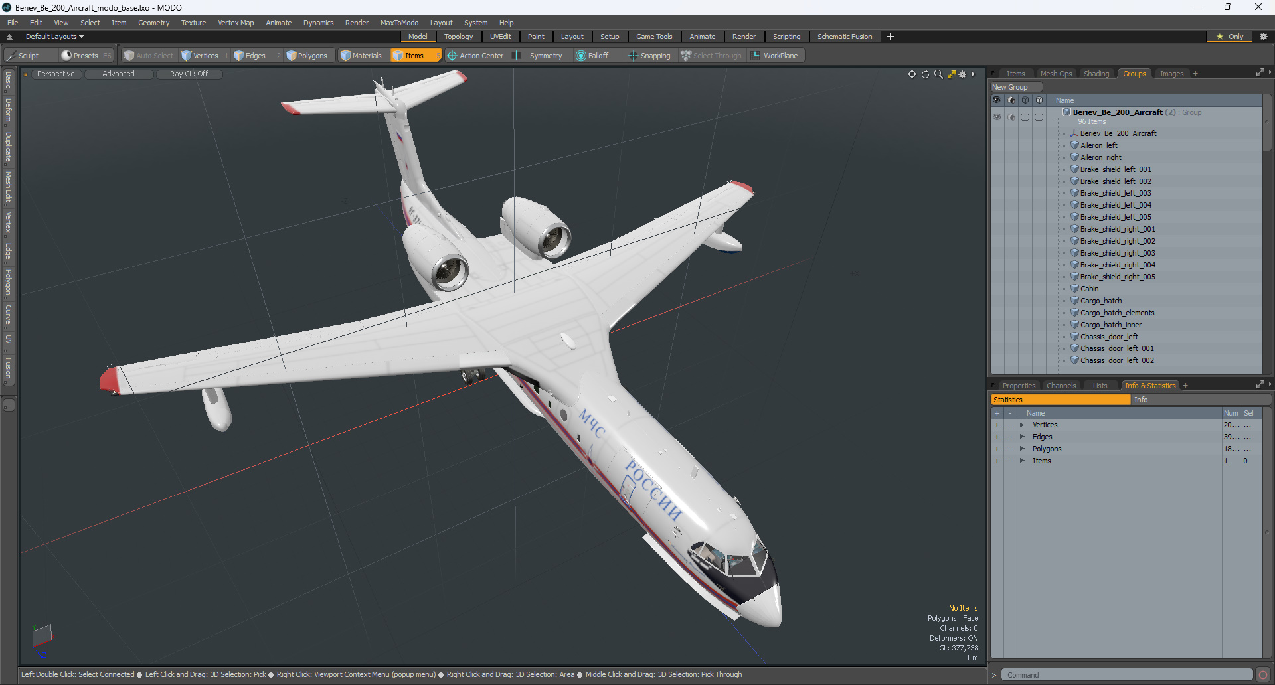The image size is (1275, 685).
Task: Click the eye visibility column header
Action: [997, 100]
